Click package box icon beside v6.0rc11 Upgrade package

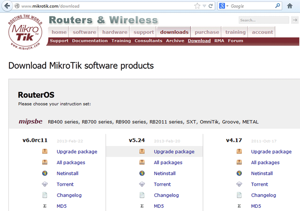coord(45,152)
